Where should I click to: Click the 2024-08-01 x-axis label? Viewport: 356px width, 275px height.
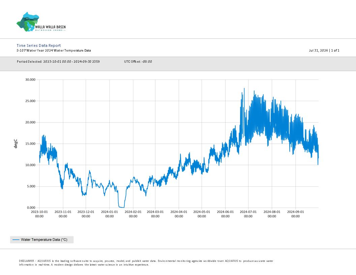[x=272, y=214]
